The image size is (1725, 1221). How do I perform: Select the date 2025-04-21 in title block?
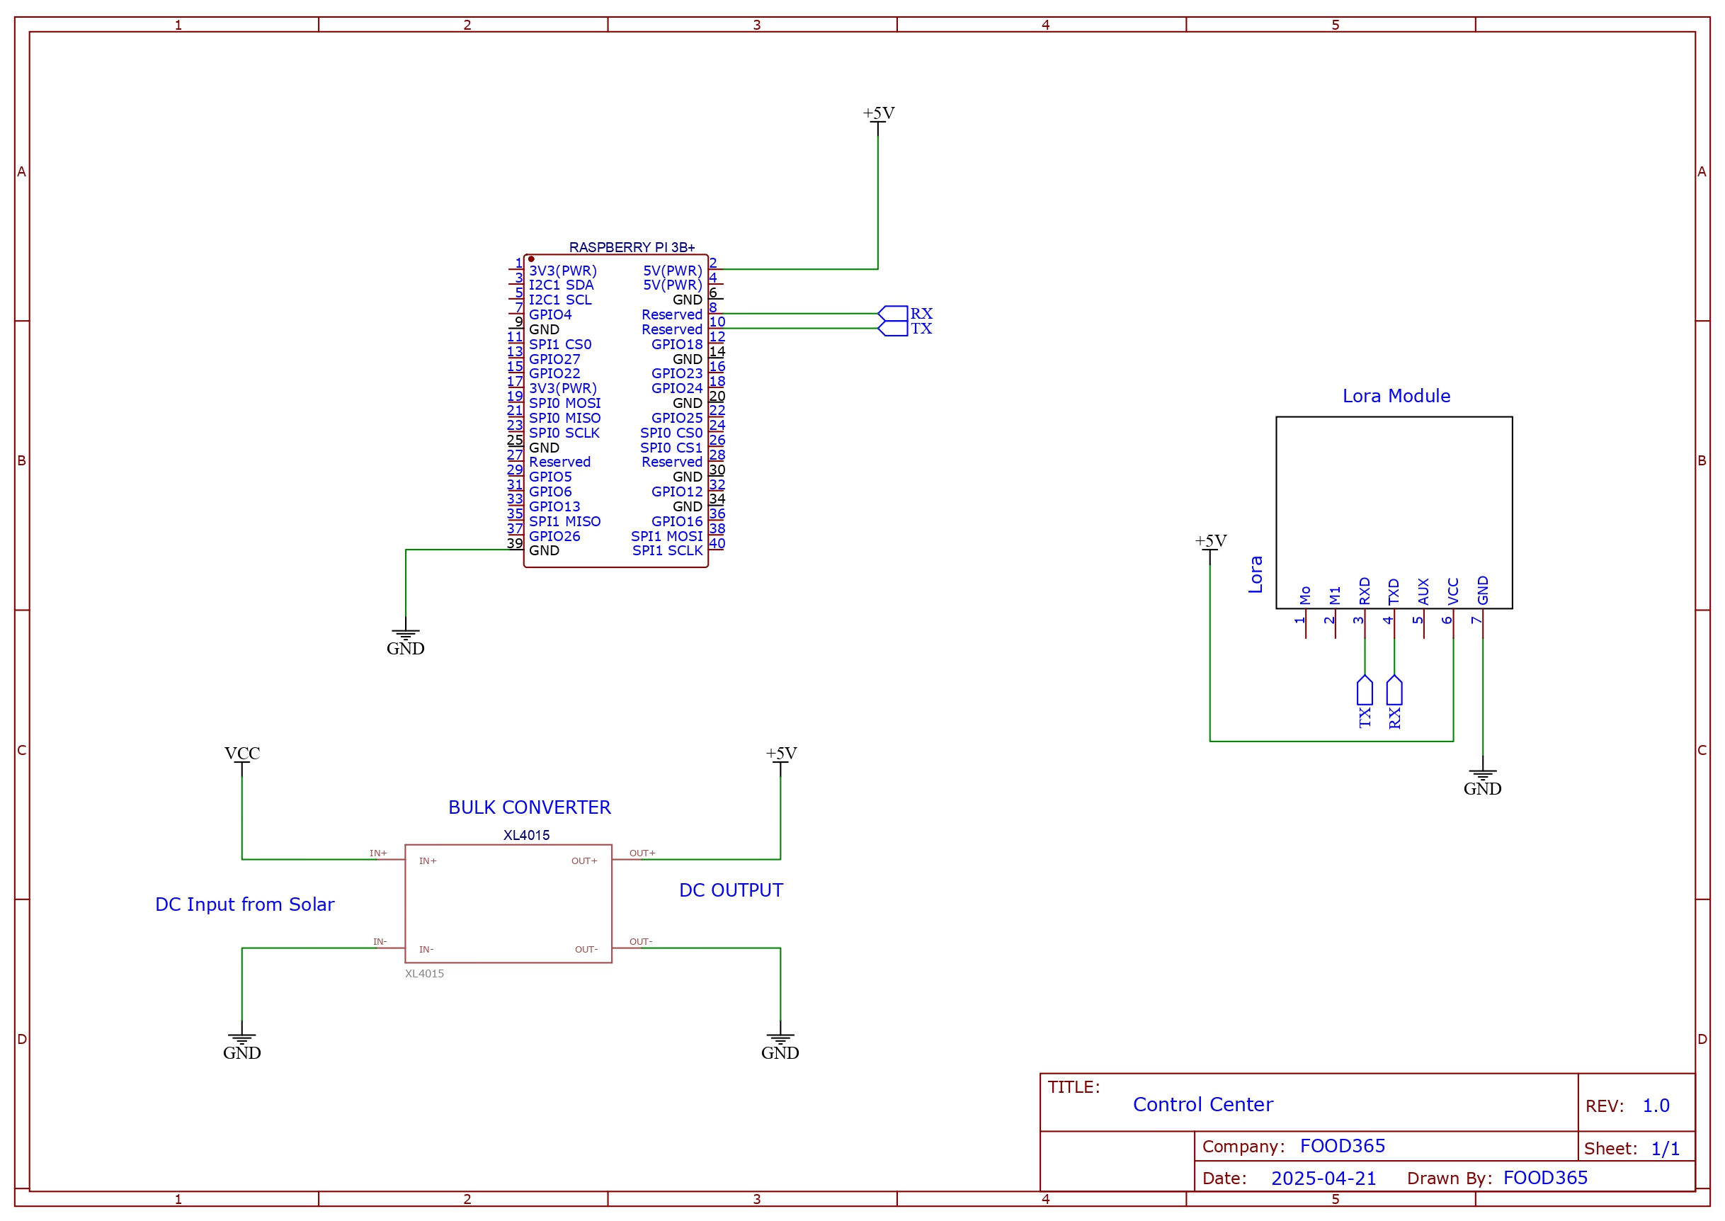click(x=1323, y=1178)
